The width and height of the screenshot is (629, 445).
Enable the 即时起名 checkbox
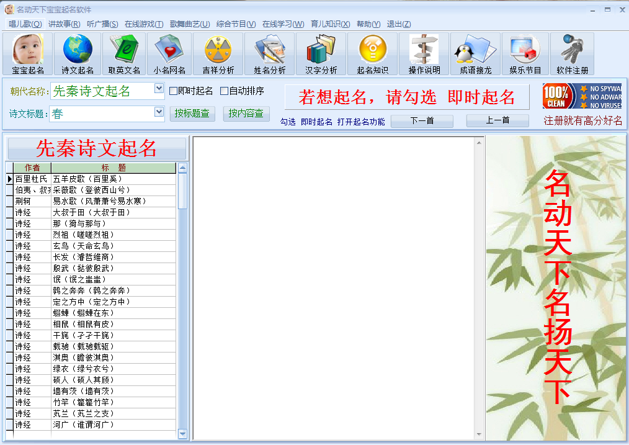(173, 91)
